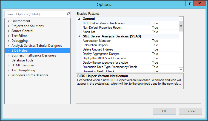Screen dimensions: 208x121
Task: Select Environment in options tree
Action: [21, 21]
